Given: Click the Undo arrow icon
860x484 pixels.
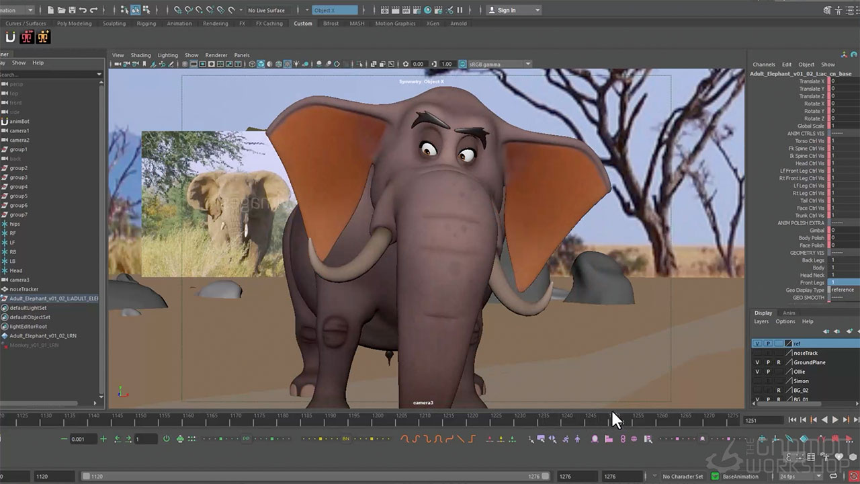Looking at the screenshot, I should point(83,10).
